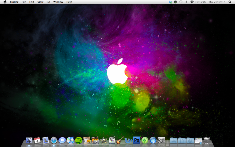Open Spotify from the Dock
This screenshot has height=147, width=235.
click(x=79, y=141)
